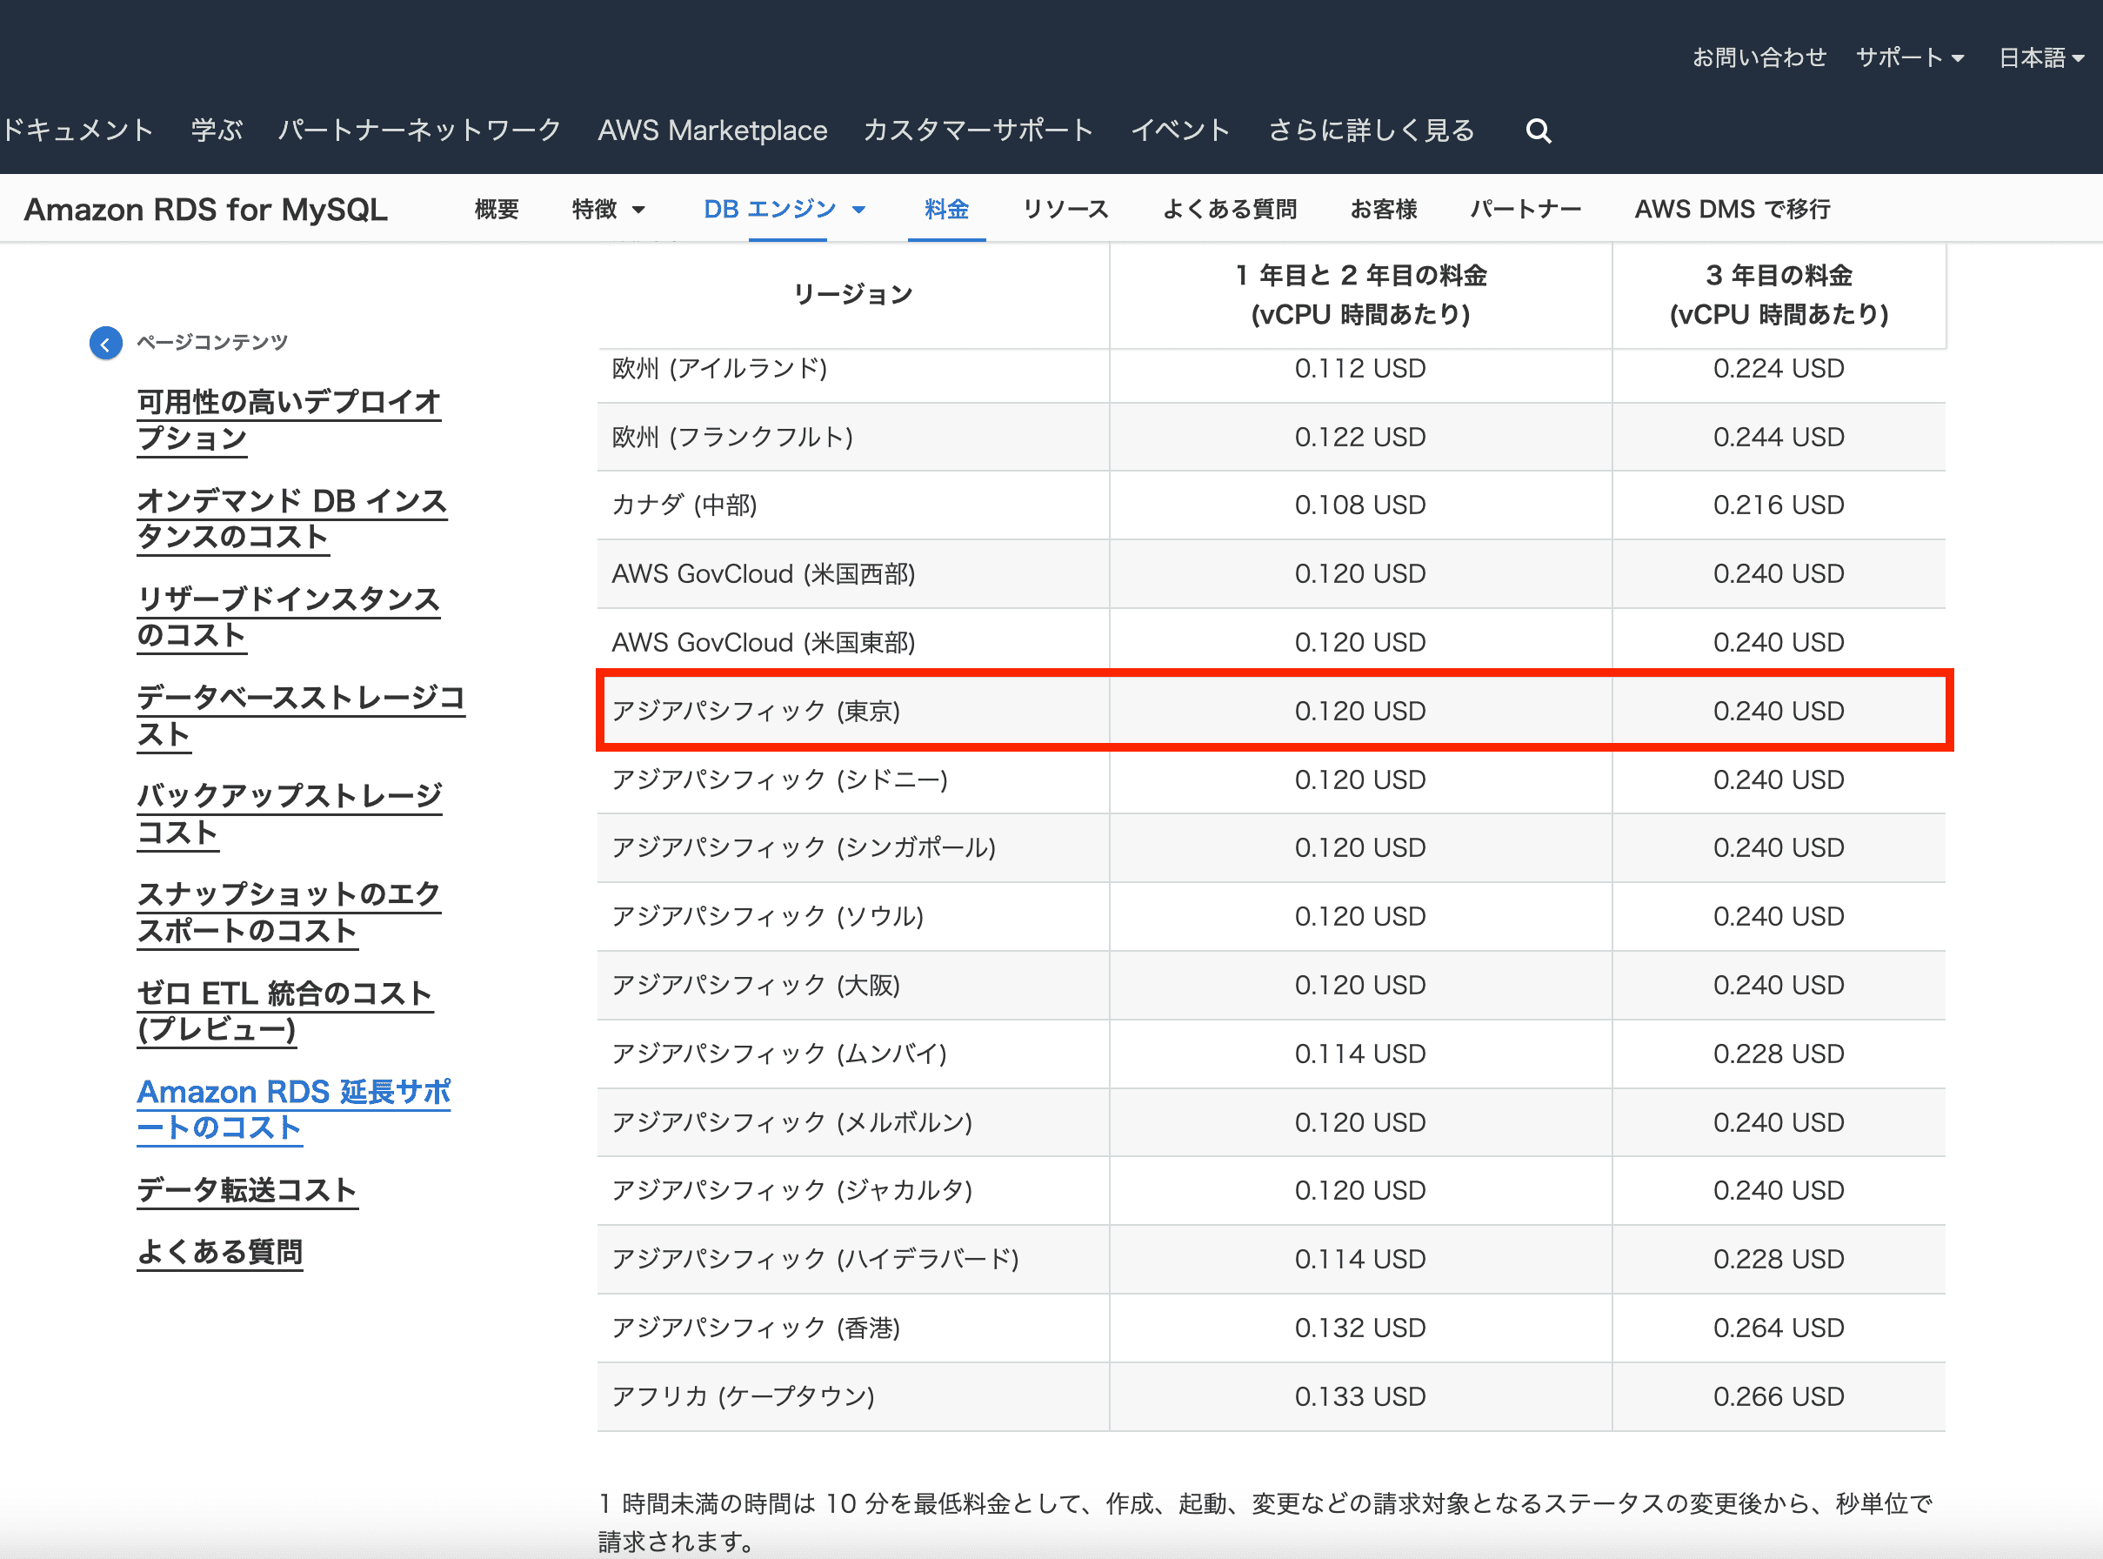This screenshot has height=1559, width=2103.
Task: Select the アジアパシフィック (ジャカルタ) row label
Action: [x=791, y=1190]
